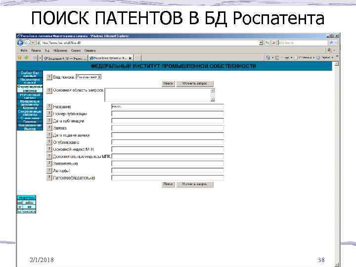
Task: Click help '?' button beside Патентообладатель(и)
Action: tap(49, 178)
